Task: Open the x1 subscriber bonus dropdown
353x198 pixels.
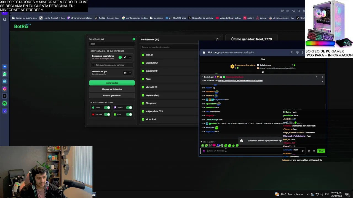Action: coord(127,57)
